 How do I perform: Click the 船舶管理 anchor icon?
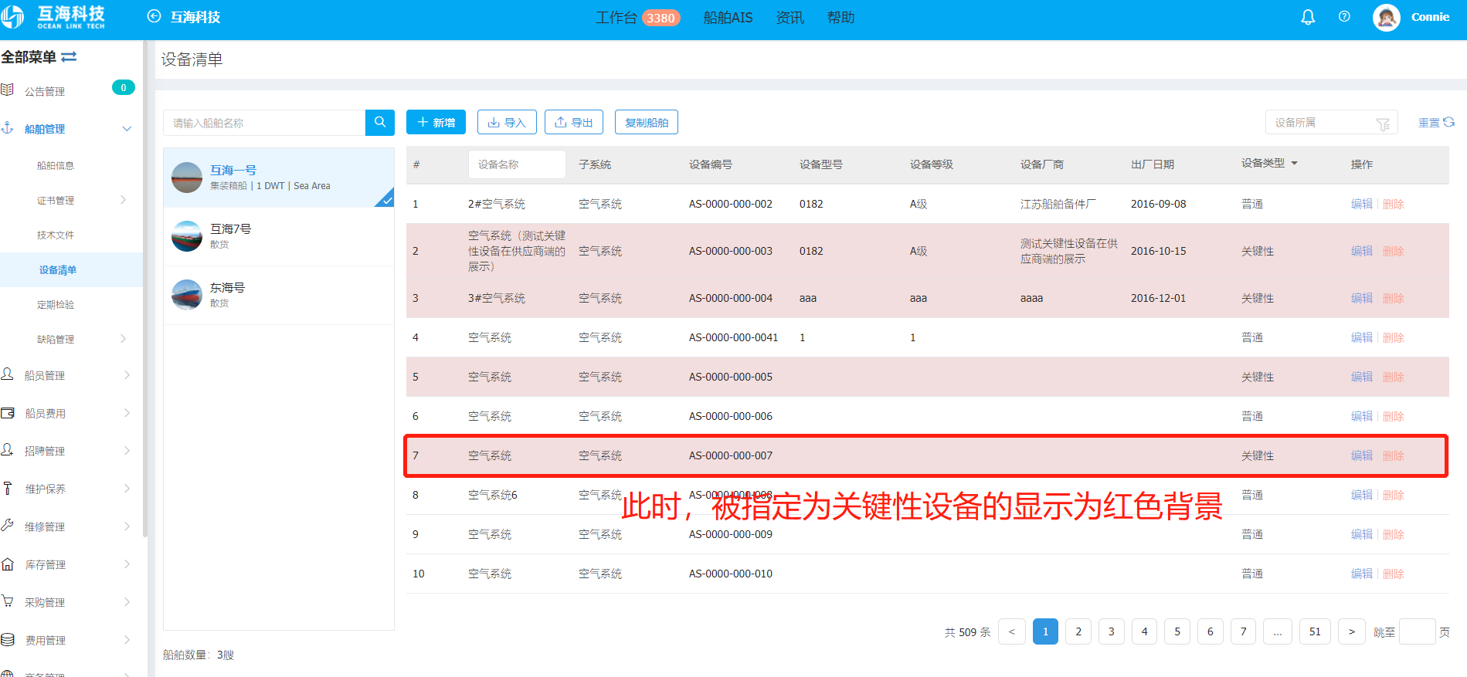8,127
